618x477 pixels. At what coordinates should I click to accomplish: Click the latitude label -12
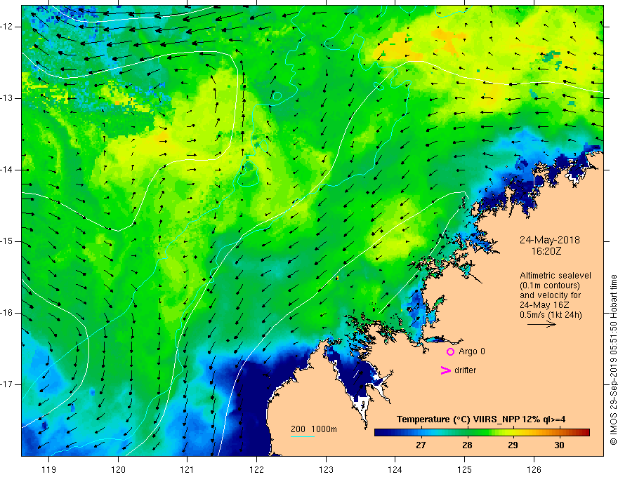pyautogui.click(x=7, y=27)
